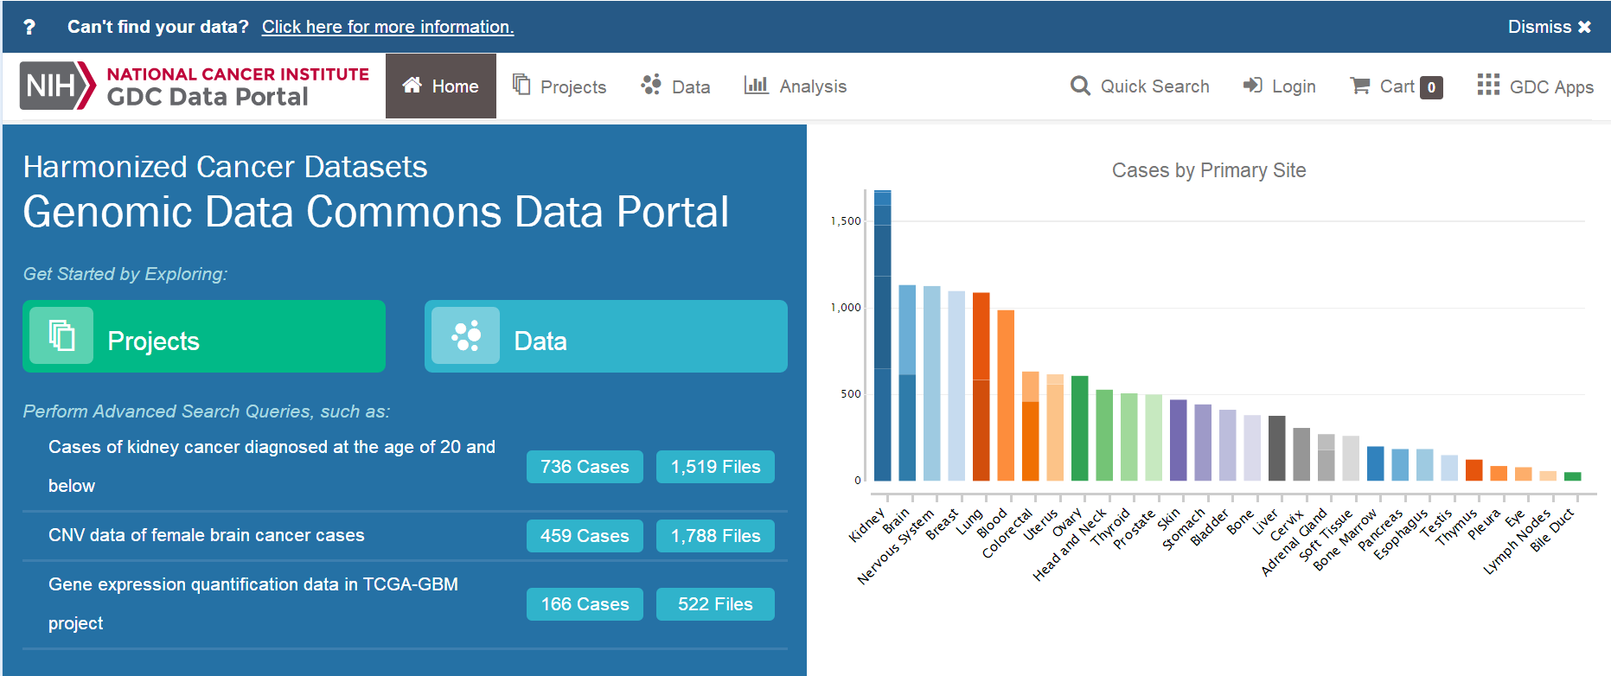The height and width of the screenshot is (676, 1611).
Task: Open 522 Files for TCGA-GBM project
Action: (x=715, y=604)
